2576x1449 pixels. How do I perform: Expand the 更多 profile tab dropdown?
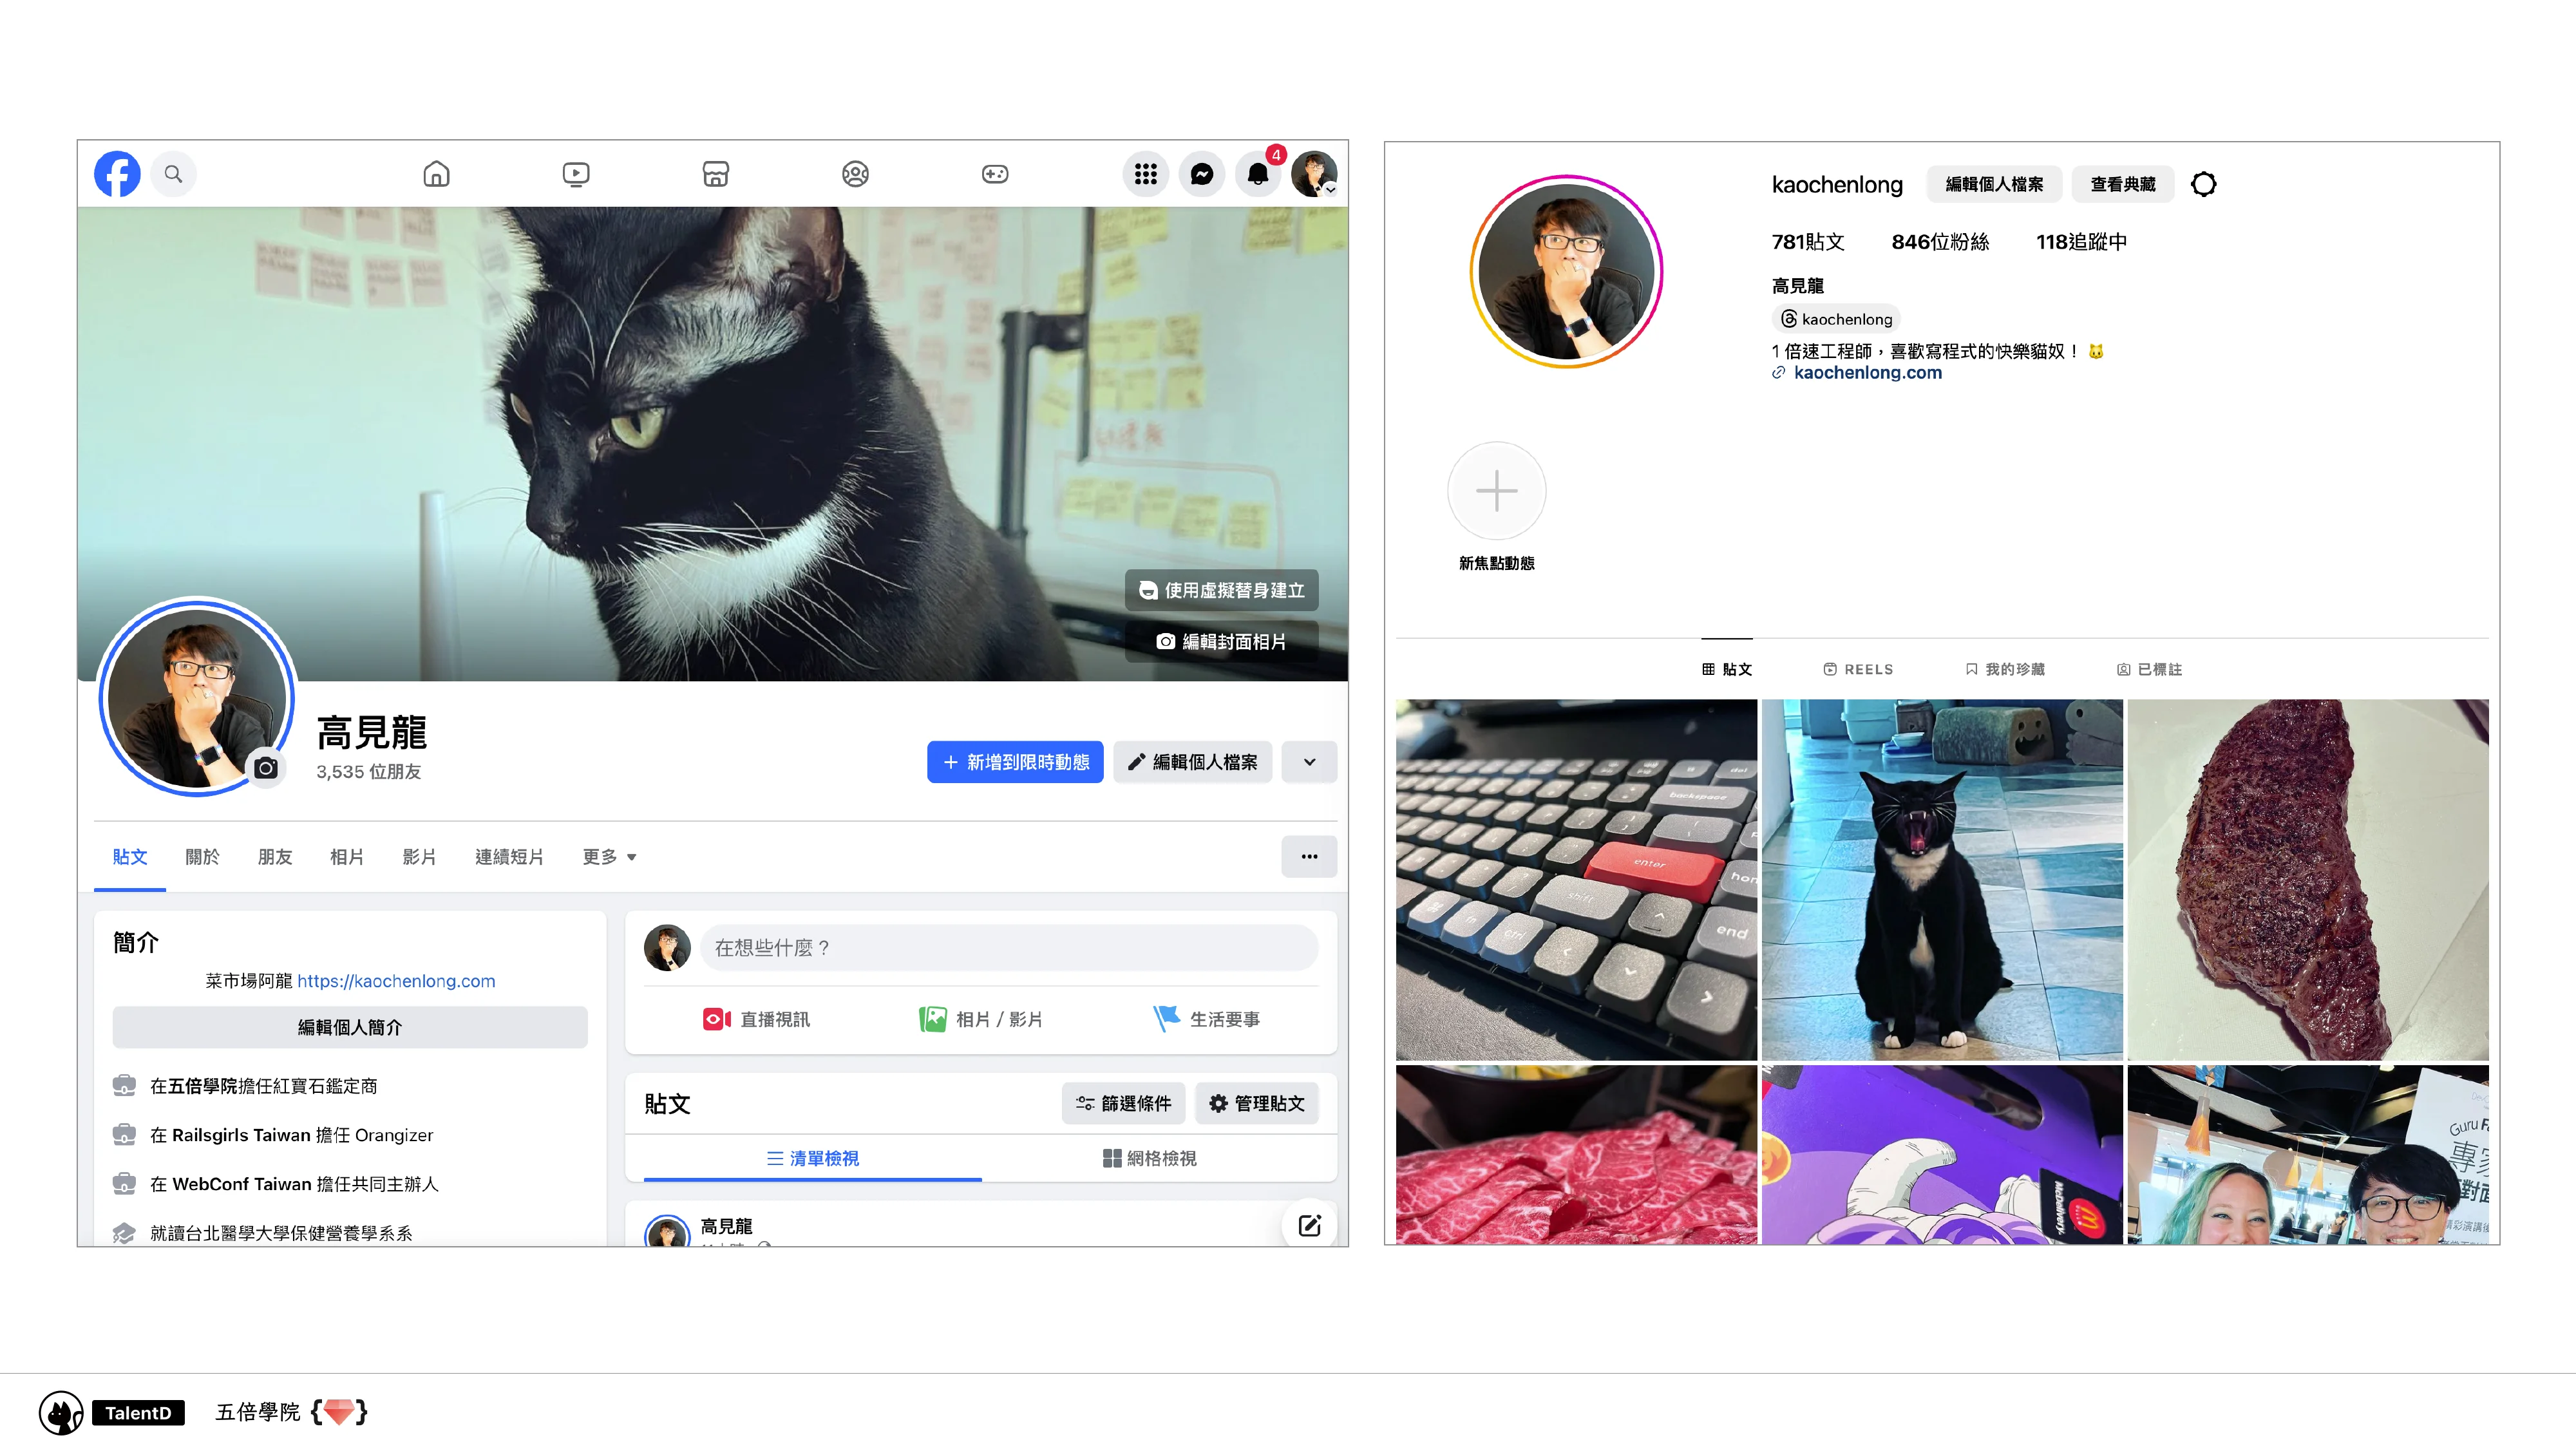(x=609, y=857)
